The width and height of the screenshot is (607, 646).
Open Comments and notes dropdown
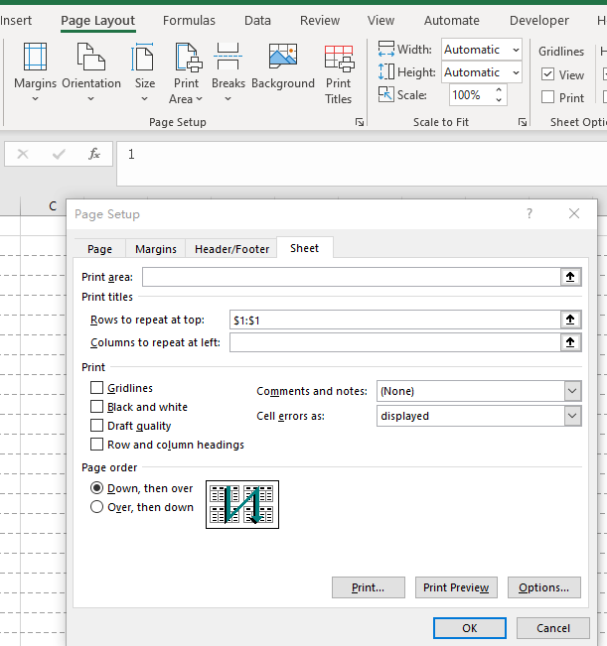(572, 391)
